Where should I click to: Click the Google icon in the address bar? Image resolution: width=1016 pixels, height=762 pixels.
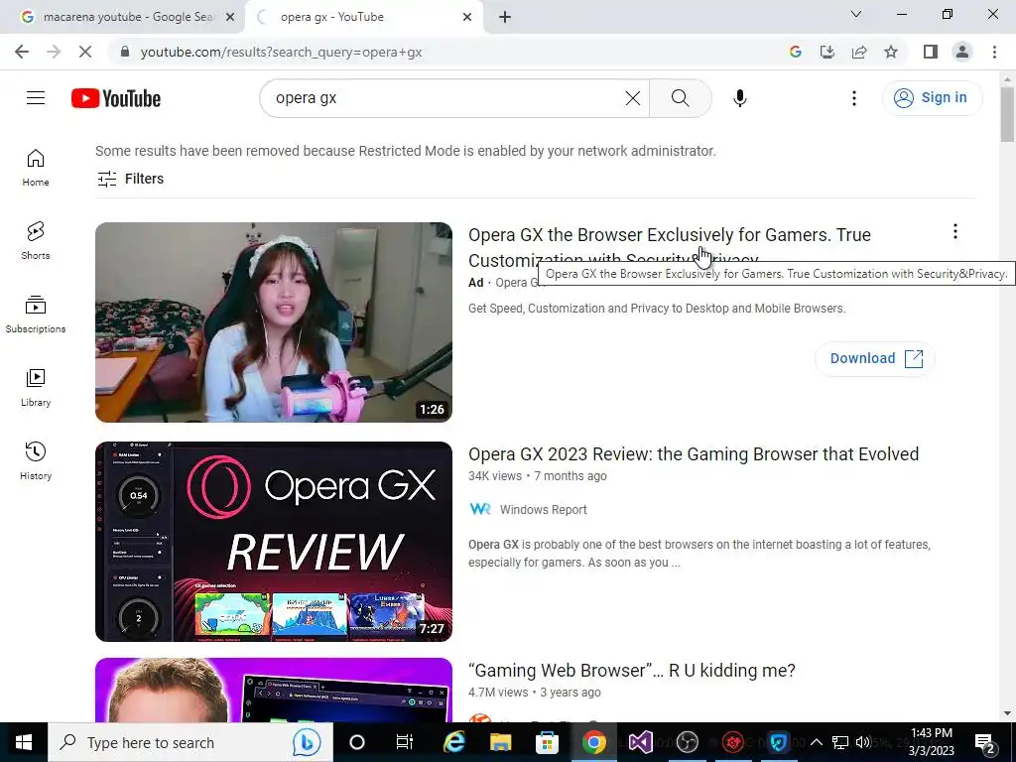click(x=795, y=52)
